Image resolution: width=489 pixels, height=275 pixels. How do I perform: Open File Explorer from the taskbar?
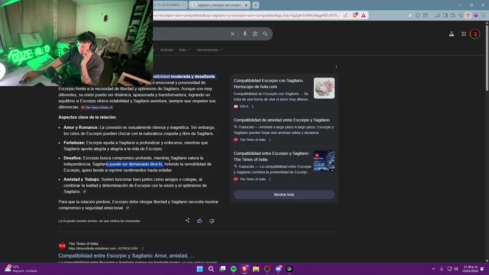256,269
